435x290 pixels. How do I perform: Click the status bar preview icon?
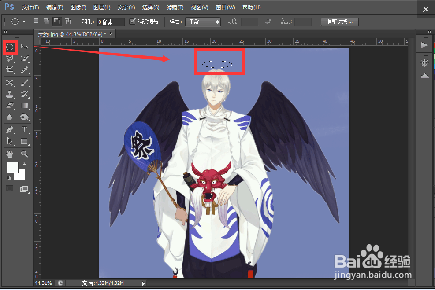point(60,283)
